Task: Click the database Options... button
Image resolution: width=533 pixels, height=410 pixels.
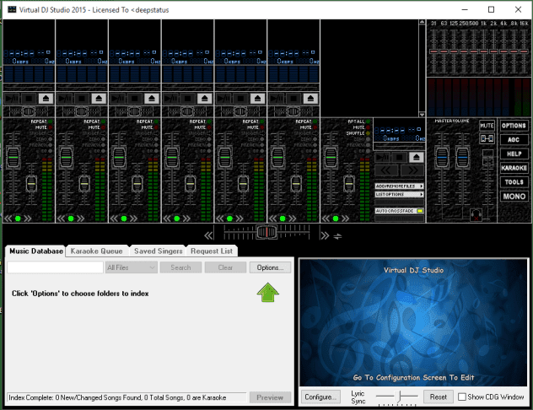Action: pyautogui.click(x=270, y=267)
